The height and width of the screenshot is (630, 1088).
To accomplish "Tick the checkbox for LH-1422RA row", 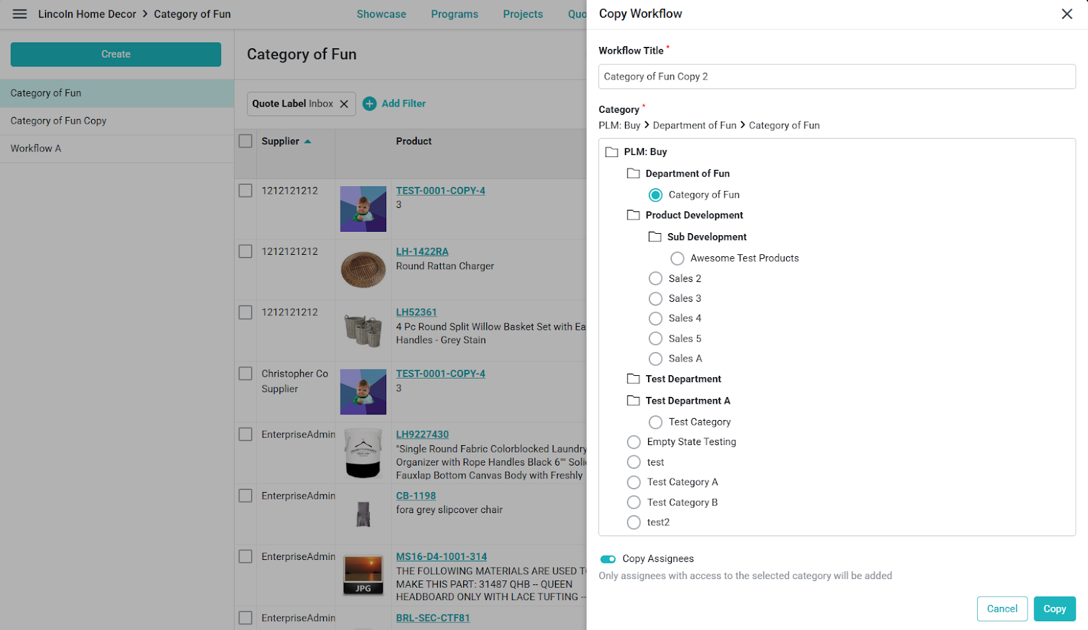I will (x=245, y=251).
